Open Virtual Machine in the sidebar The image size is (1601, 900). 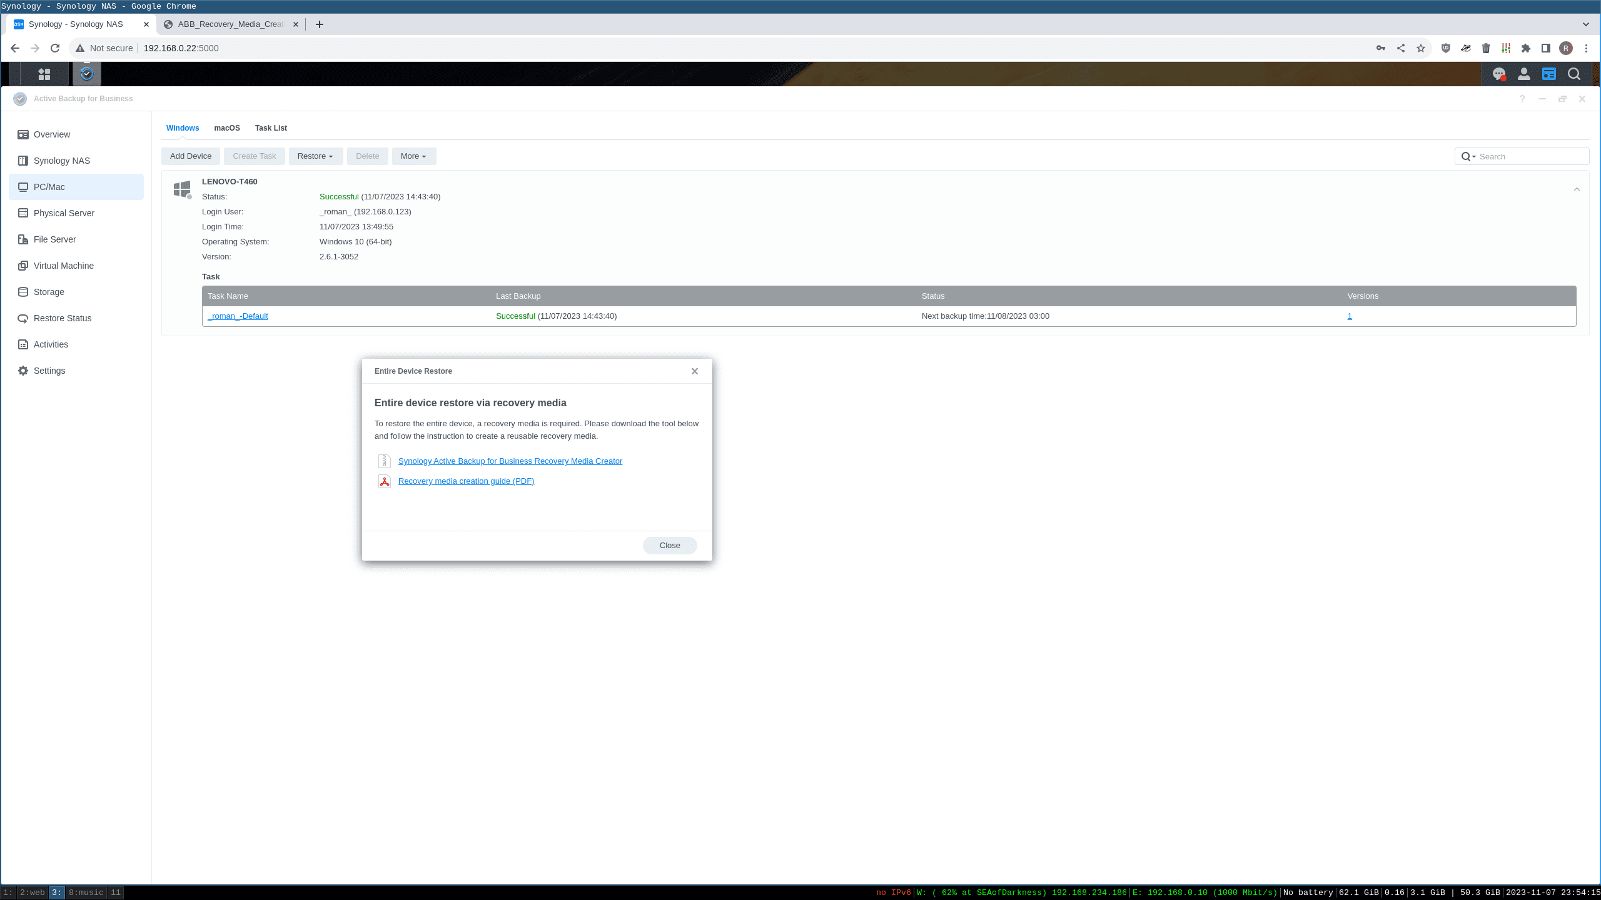pyautogui.click(x=76, y=266)
